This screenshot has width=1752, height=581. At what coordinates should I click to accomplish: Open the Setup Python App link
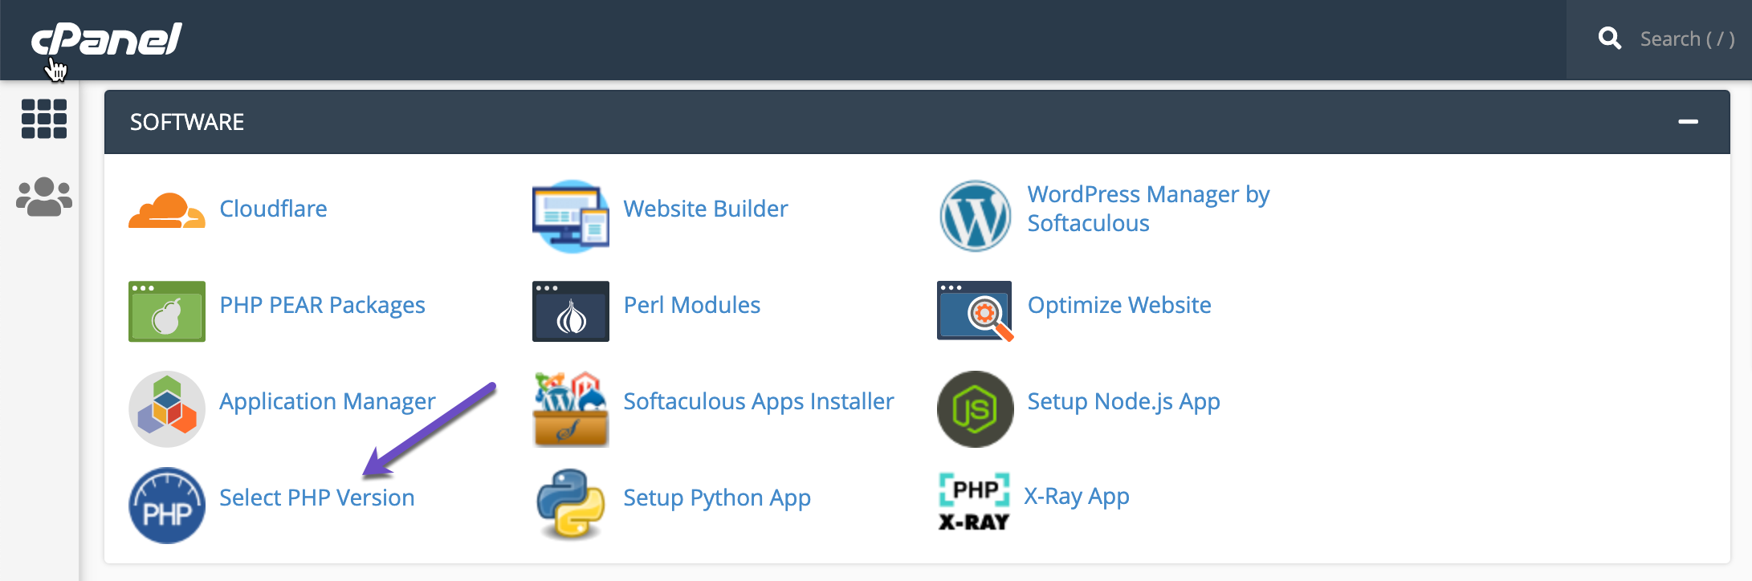tap(716, 498)
